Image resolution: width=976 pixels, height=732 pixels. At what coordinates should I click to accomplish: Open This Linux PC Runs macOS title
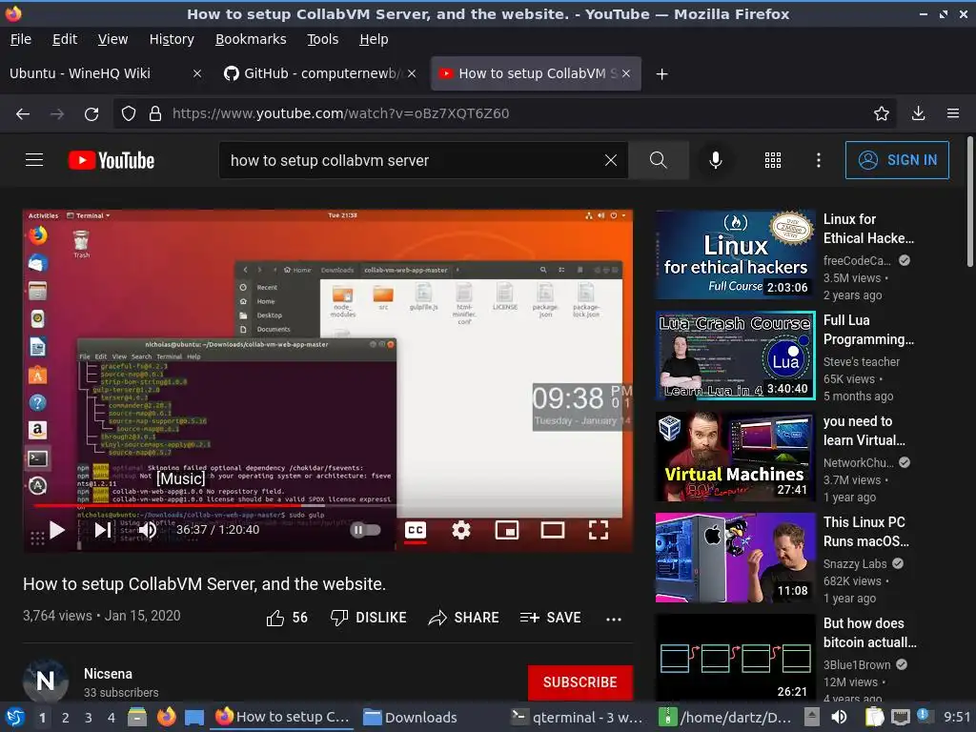[x=866, y=532]
